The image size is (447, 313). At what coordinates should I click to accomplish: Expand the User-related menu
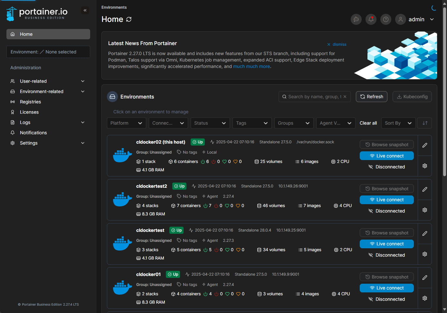48,81
